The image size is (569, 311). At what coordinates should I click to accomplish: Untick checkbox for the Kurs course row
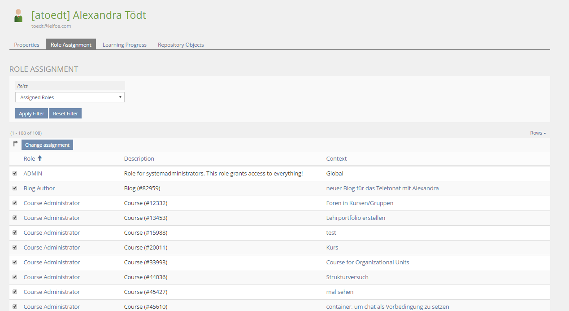point(15,247)
